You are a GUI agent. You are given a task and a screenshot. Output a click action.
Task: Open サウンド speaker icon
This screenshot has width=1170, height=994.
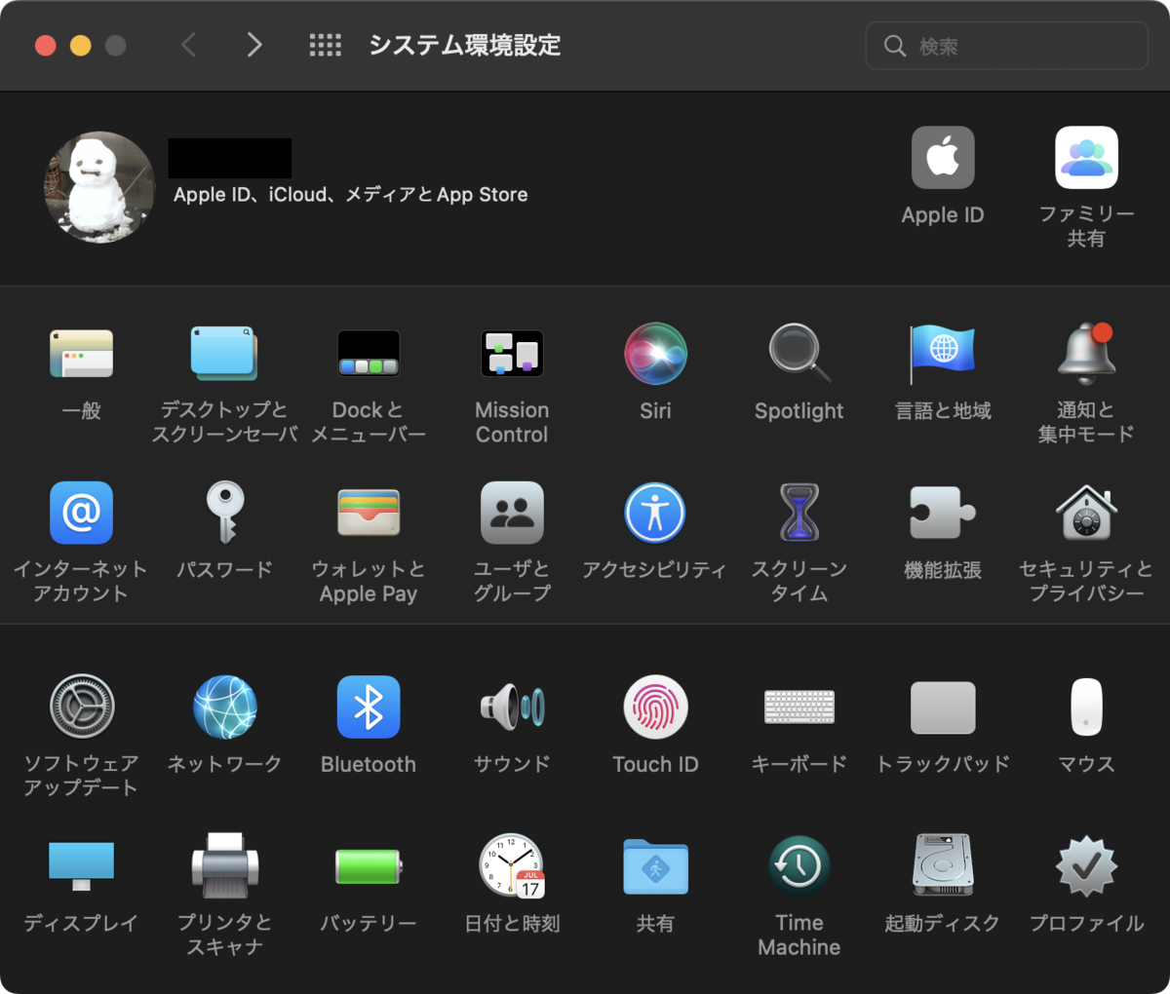point(512,707)
